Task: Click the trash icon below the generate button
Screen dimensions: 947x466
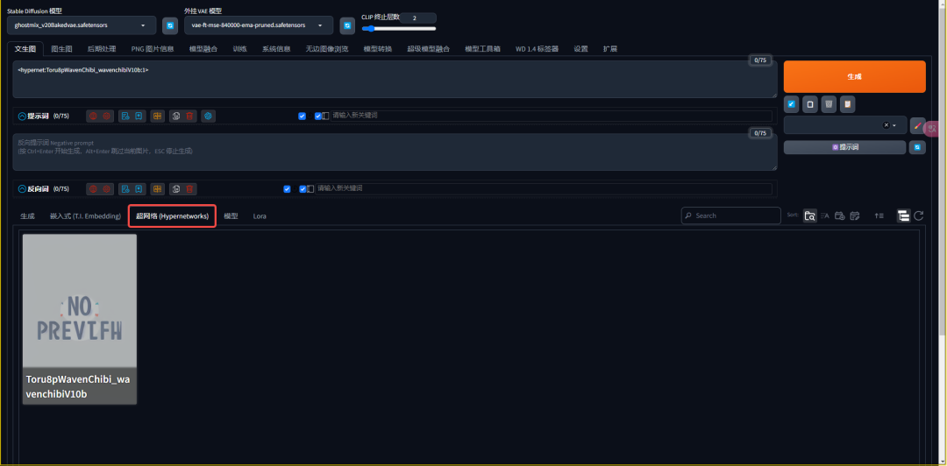Action: pos(829,104)
